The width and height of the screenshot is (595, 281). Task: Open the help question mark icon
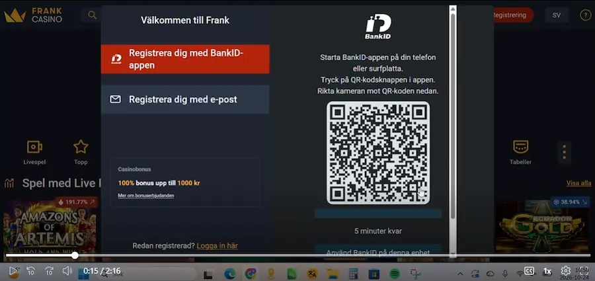585,15
